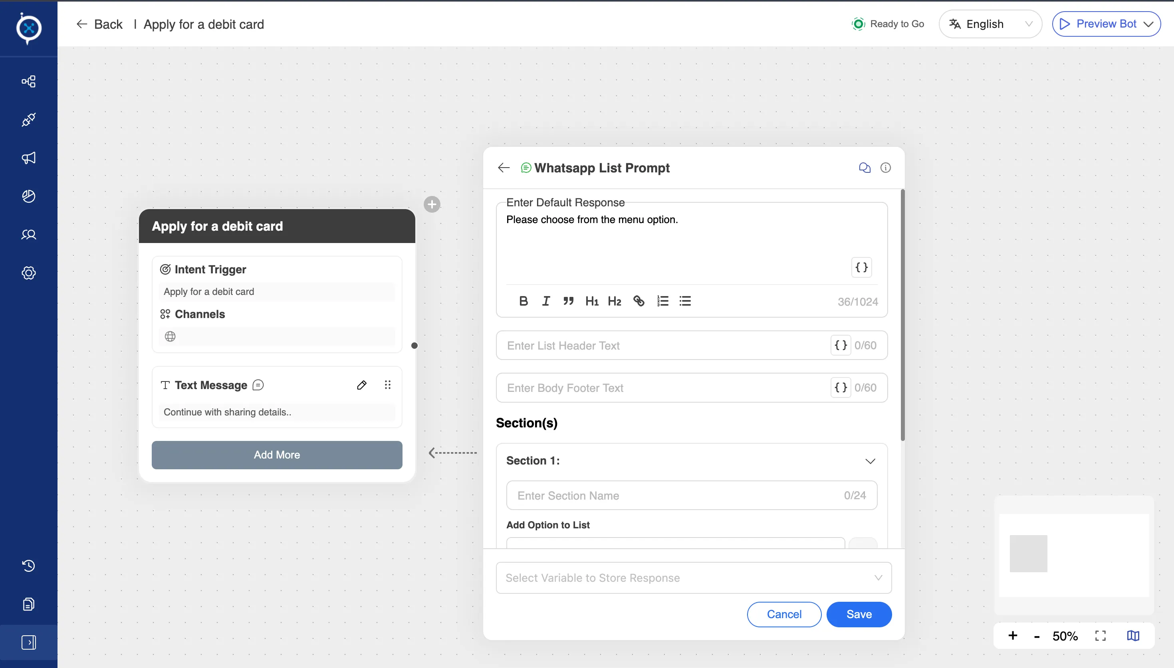
Task: Click the Cancel button
Action: point(784,614)
